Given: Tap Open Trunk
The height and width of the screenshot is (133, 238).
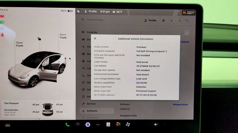Looking at the screenshot, I should (x=63, y=36).
